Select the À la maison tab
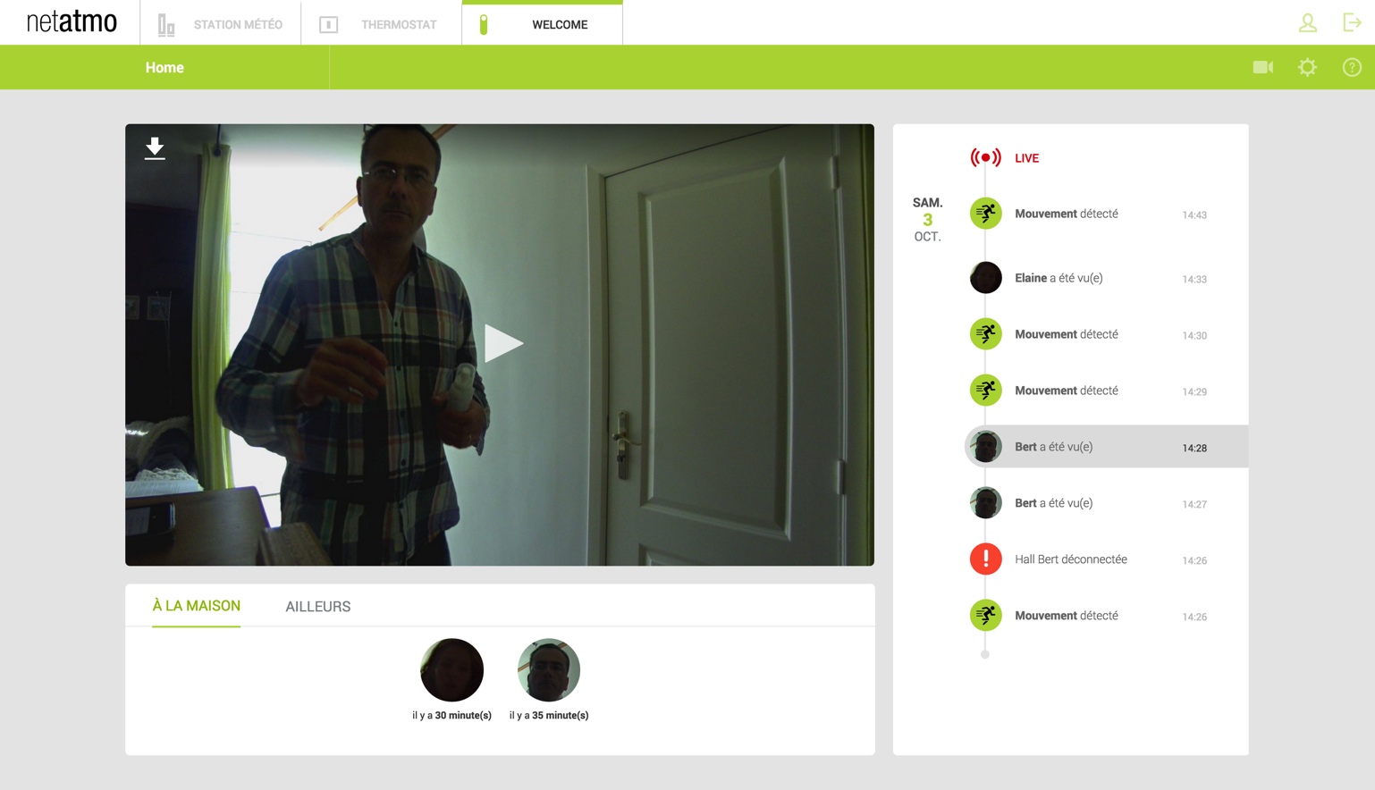Image resolution: width=1375 pixels, height=790 pixels. pos(196,606)
